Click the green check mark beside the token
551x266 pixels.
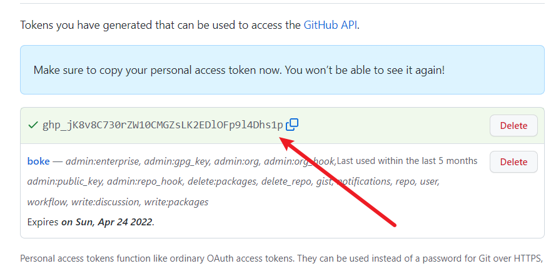coord(33,125)
